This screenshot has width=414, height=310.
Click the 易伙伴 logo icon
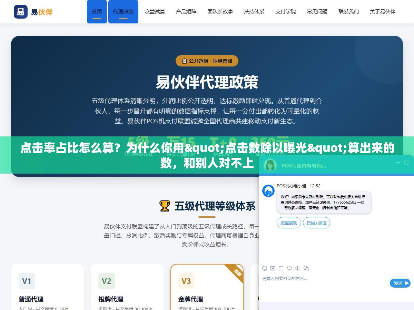point(21,12)
